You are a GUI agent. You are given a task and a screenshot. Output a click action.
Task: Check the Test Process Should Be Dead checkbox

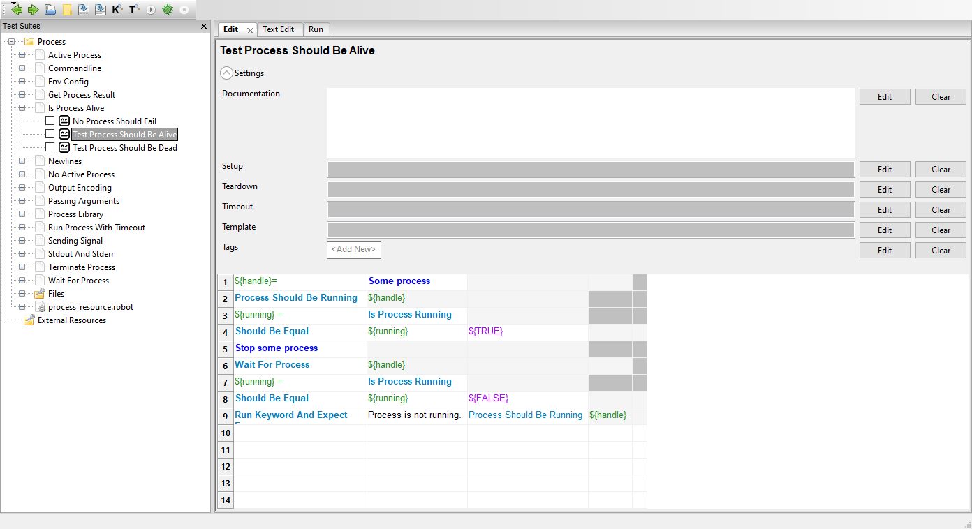(x=50, y=147)
